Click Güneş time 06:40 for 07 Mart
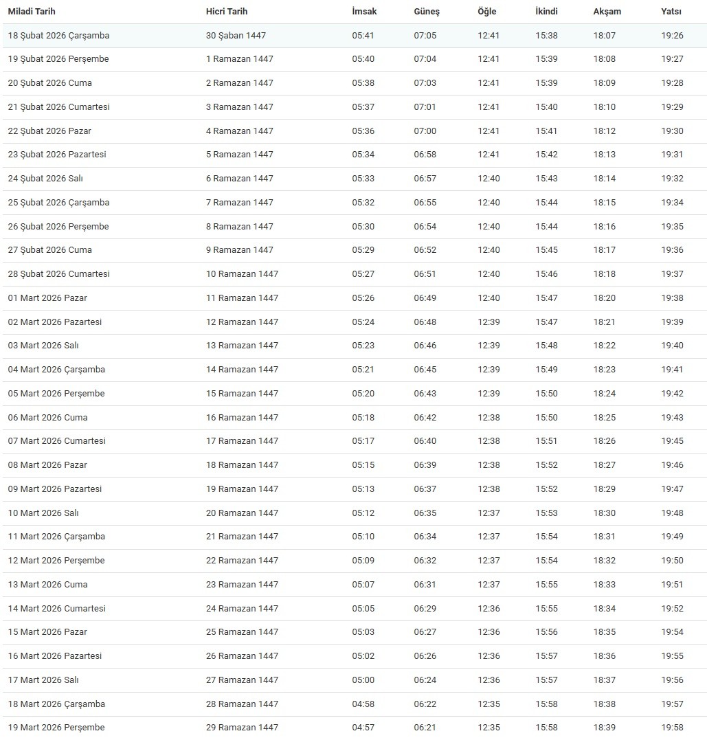Image resolution: width=707 pixels, height=740 pixels. [425, 441]
